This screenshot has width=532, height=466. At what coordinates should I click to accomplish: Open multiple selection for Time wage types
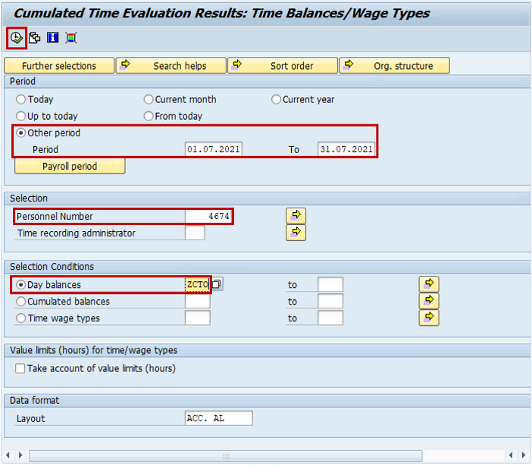[x=429, y=317]
